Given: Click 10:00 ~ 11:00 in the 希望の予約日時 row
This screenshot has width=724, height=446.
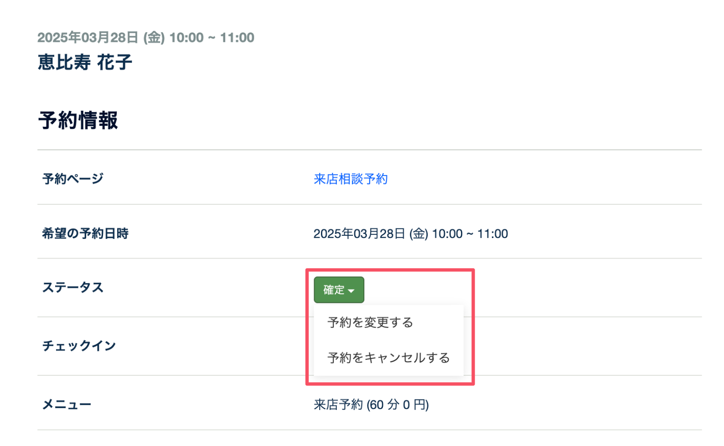Looking at the screenshot, I should pos(470,234).
